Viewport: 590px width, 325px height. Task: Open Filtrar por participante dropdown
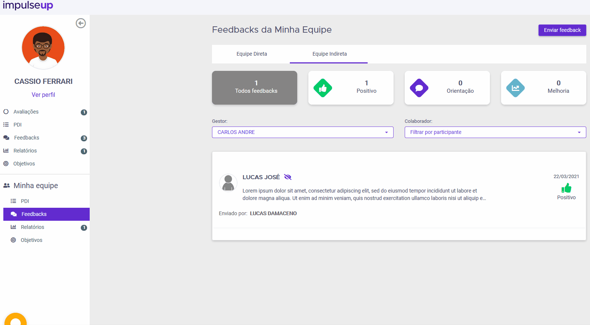(495, 132)
